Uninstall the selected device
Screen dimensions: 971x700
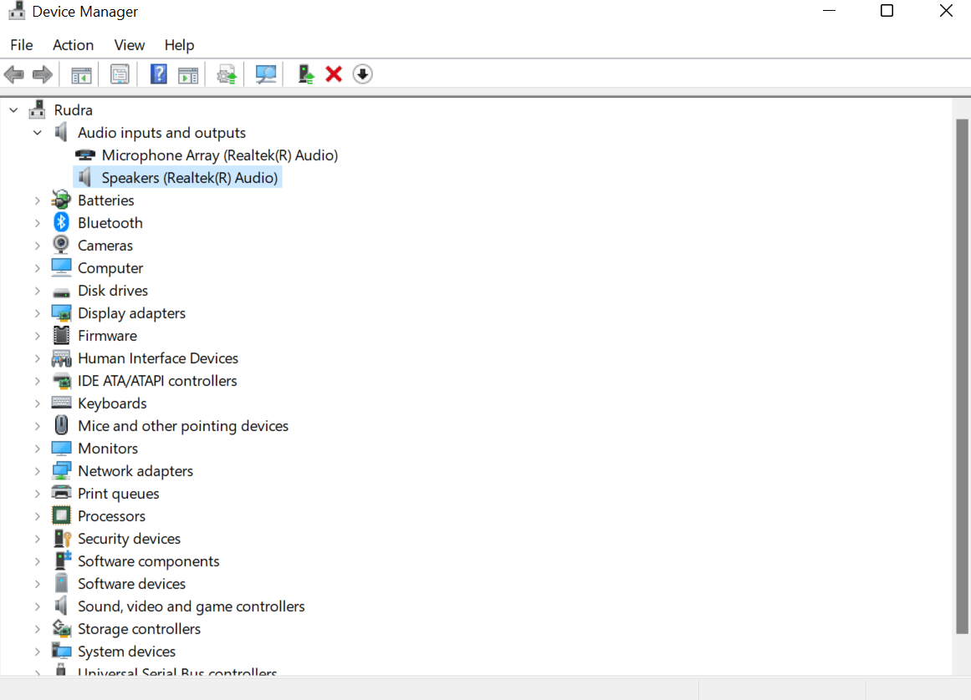point(334,74)
